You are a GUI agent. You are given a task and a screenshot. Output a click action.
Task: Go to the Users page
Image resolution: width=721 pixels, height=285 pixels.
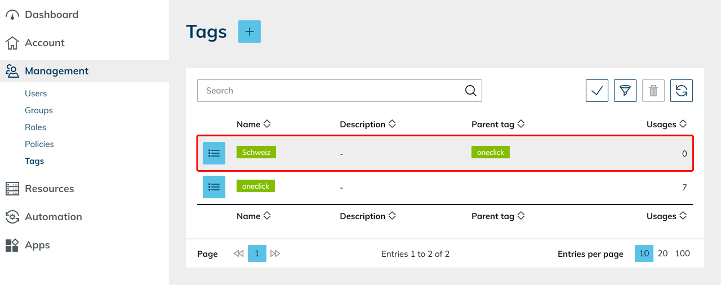point(35,93)
